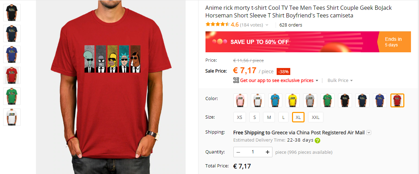Select the green shirt thumbnail in sidebar

point(12,96)
